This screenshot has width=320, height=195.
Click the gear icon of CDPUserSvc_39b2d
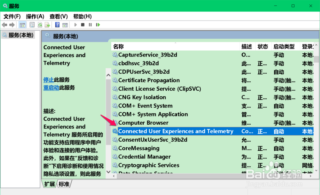[x=115, y=72]
